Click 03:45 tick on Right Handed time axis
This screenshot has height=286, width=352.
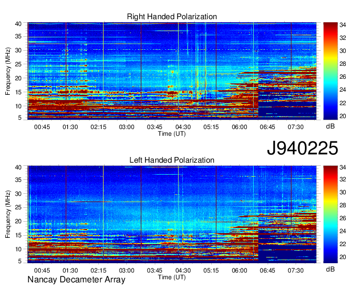155,127
